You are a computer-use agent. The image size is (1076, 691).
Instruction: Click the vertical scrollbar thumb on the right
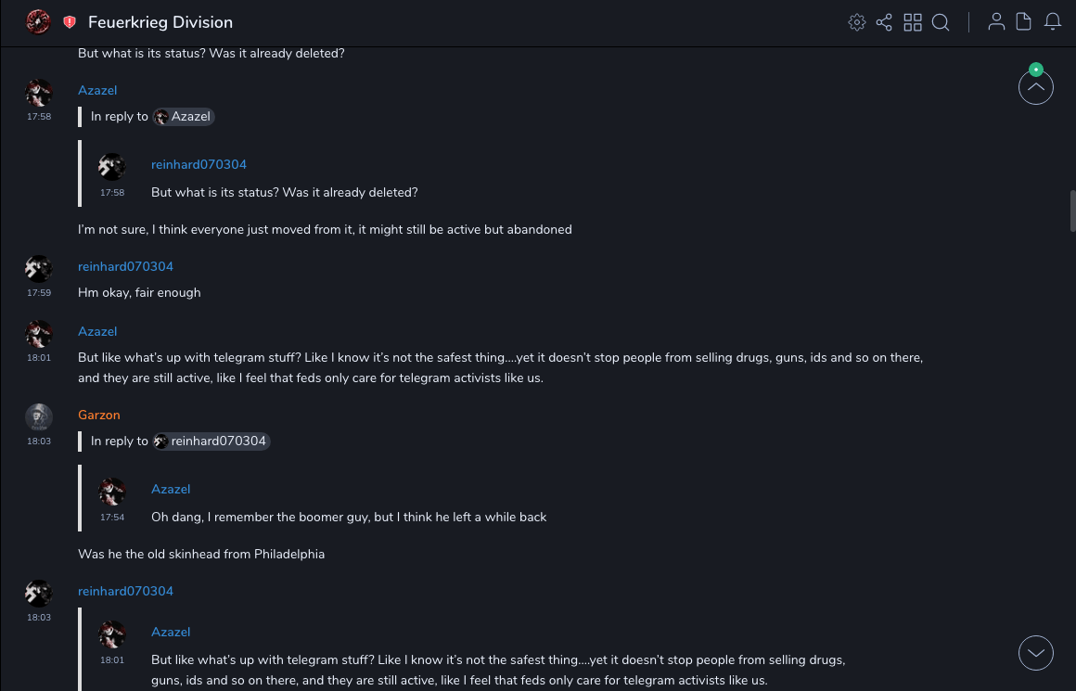[x=1072, y=211]
